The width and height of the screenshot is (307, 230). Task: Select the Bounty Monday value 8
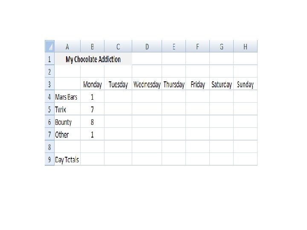92,121
